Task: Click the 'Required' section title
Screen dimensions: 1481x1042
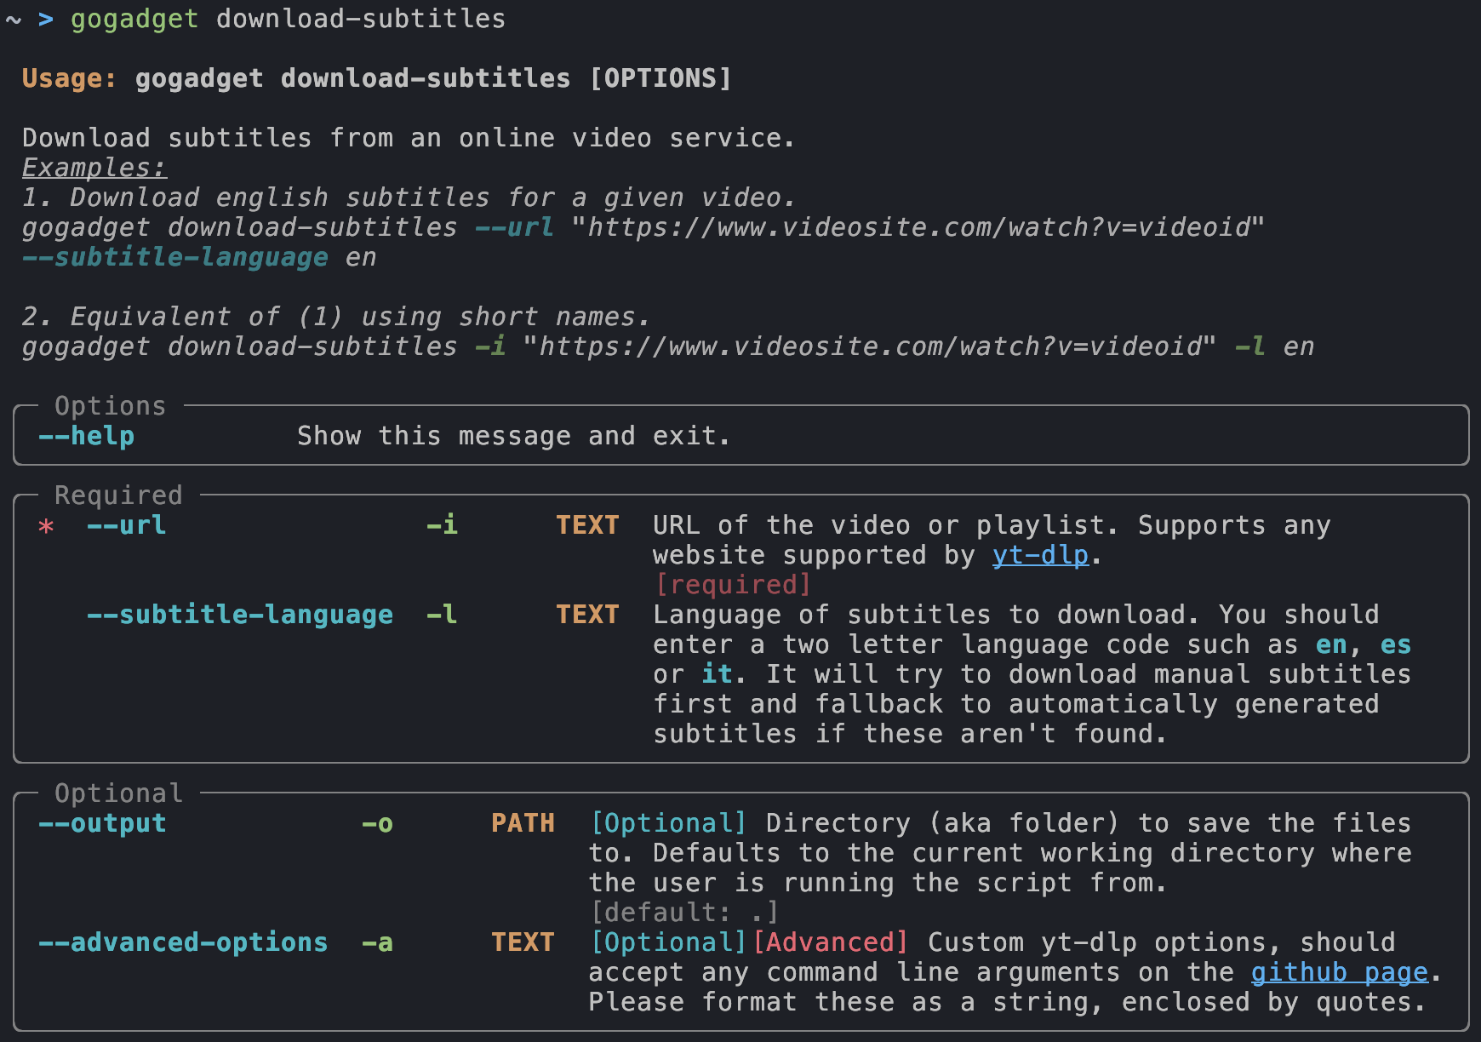Action: (118, 495)
